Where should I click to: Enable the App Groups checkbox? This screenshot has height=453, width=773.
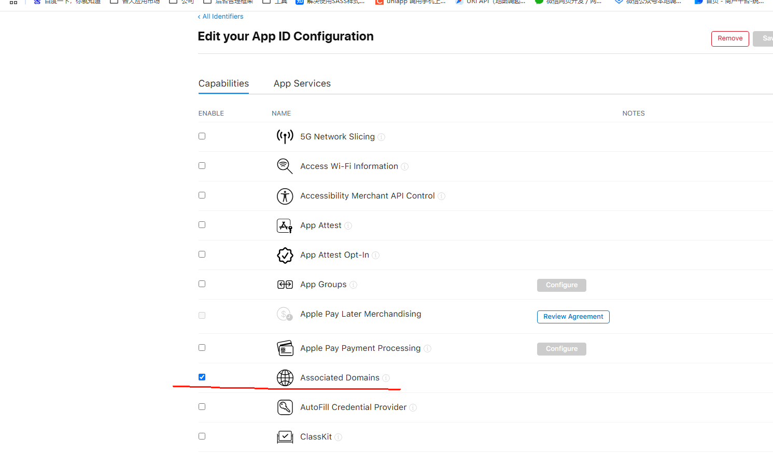[x=202, y=284]
